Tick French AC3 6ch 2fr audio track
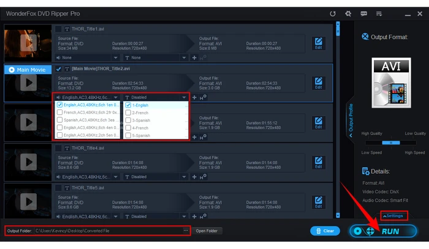Viewport: 429px width, 249px height. tap(59, 112)
